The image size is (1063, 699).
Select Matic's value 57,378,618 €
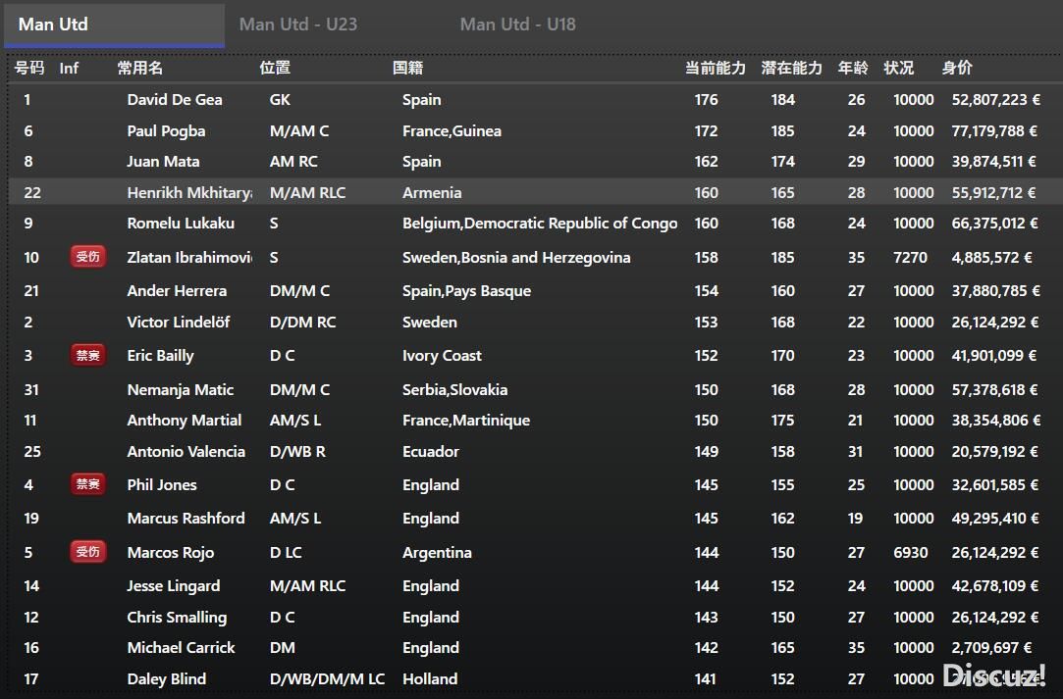(x=994, y=389)
